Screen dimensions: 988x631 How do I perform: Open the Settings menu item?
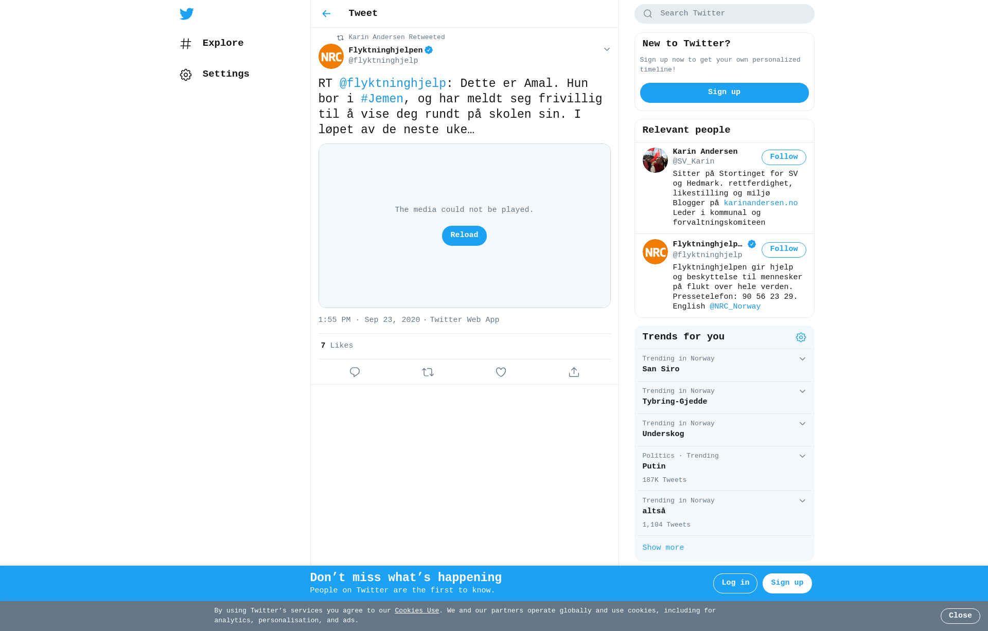[215, 74]
